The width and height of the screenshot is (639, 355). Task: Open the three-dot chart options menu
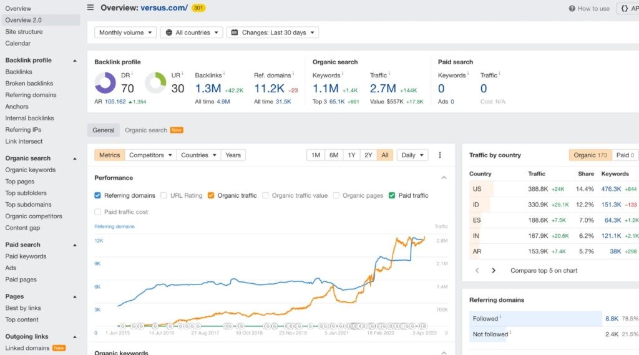(440, 155)
